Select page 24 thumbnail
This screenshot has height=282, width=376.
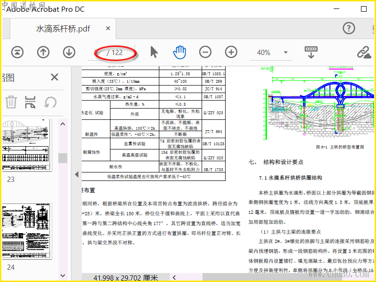[27, 230]
